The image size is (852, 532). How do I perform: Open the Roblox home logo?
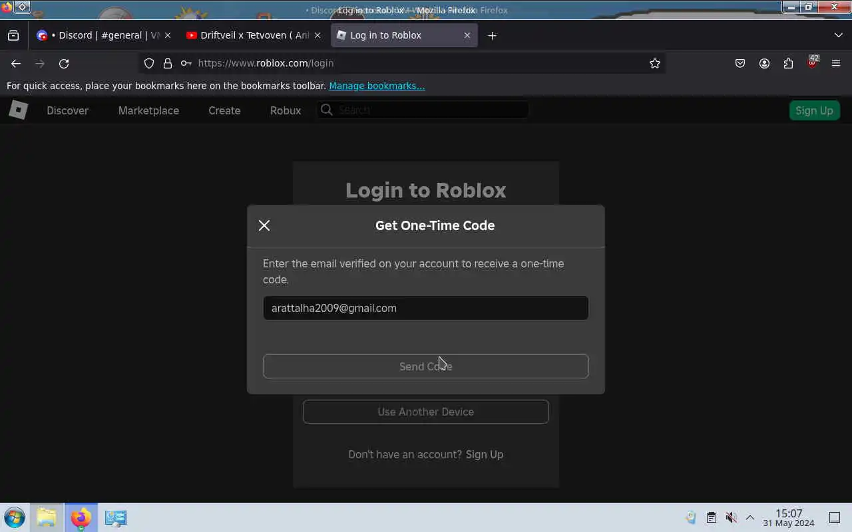(x=19, y=110)
